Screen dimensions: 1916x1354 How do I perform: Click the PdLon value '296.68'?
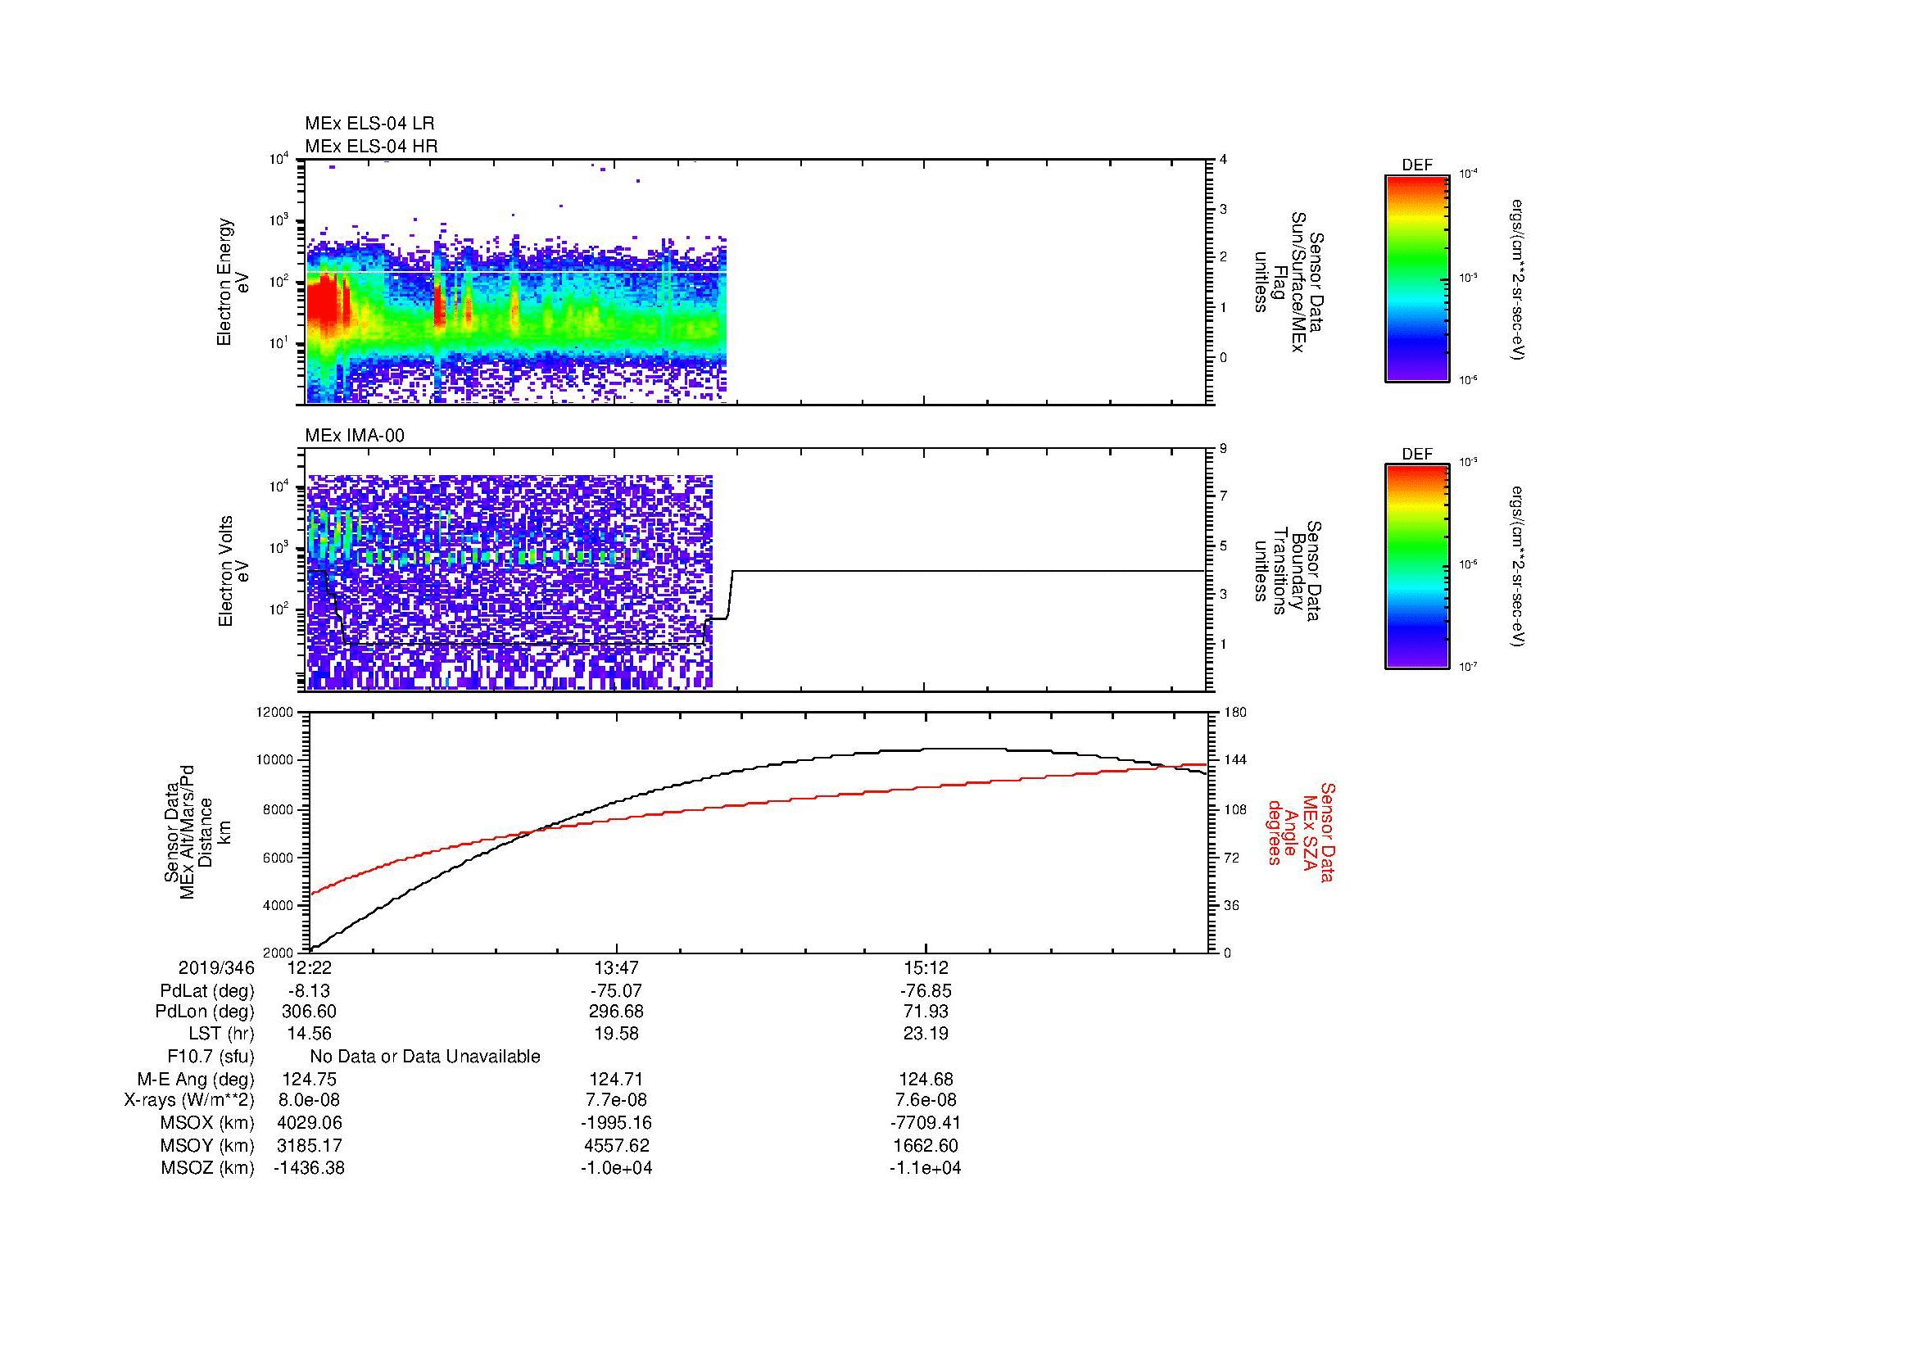[616, 1012]
